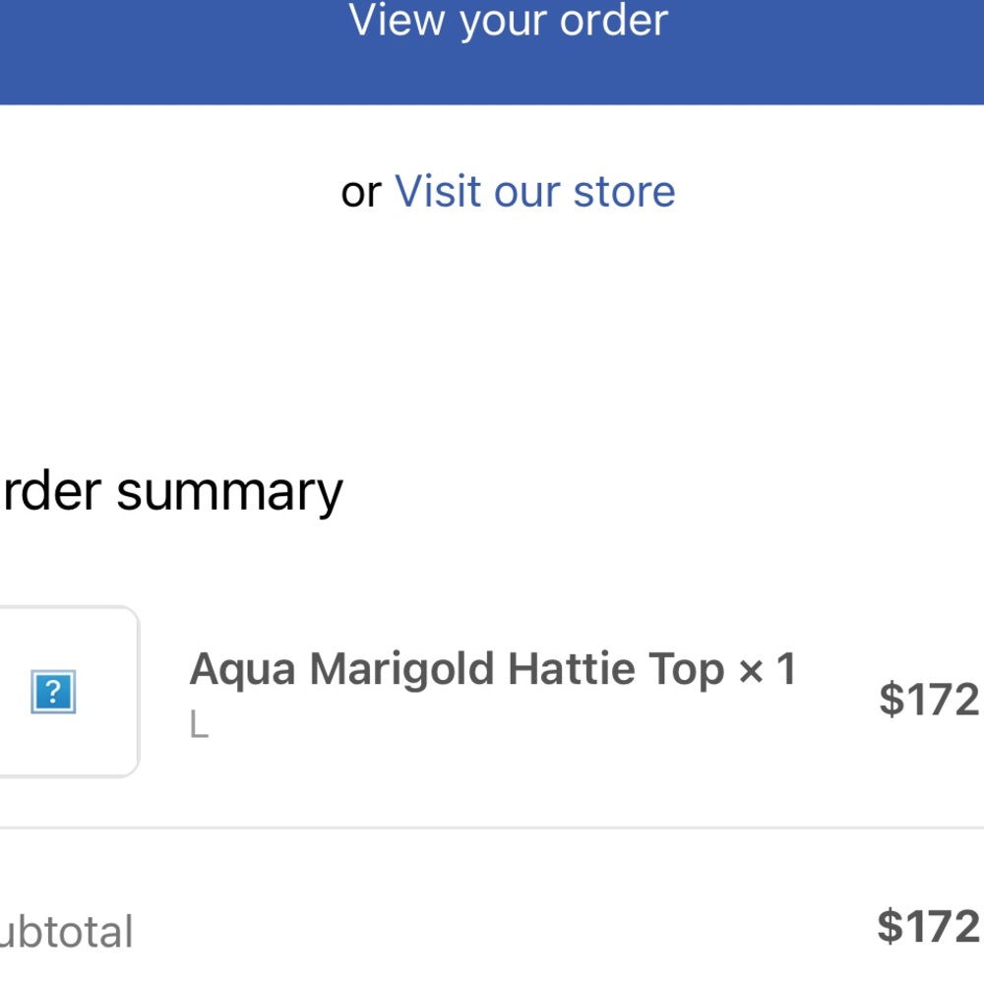Click the Aqua Marigold Hattie Top name
This screenshot has height=984, width=984.
pyautogui.click(x=458, y=671)
